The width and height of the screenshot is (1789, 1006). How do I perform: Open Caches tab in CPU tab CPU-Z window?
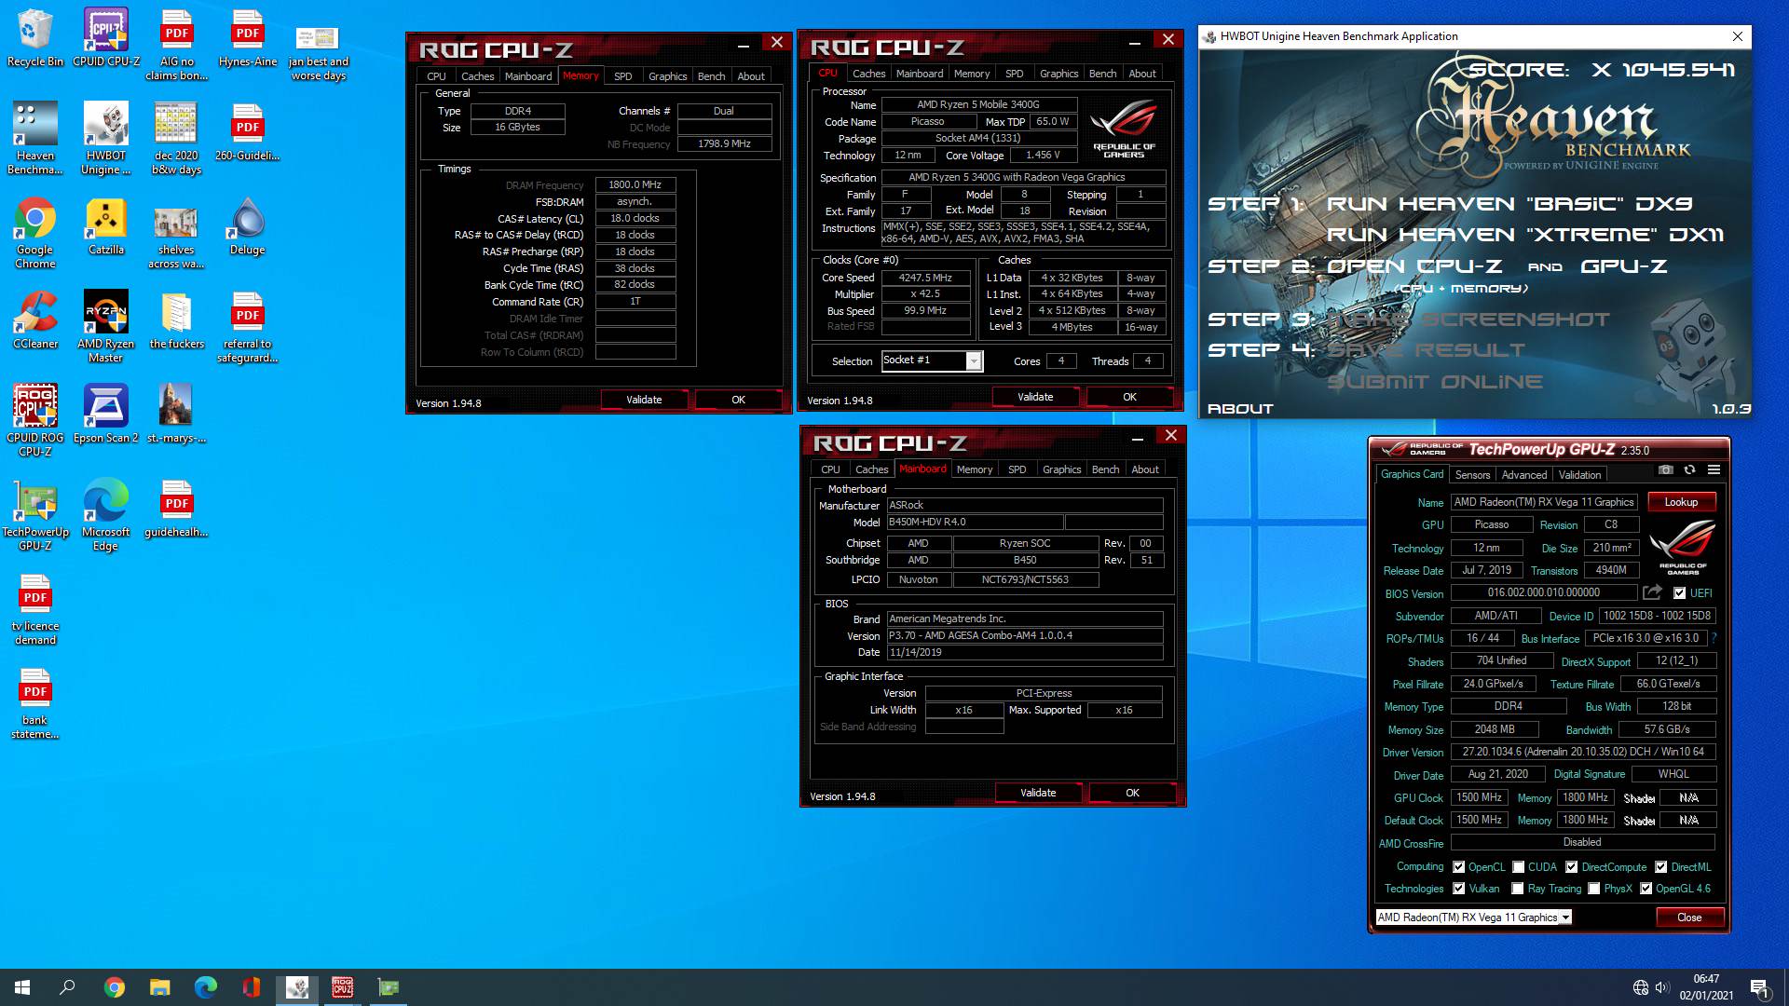868,74
